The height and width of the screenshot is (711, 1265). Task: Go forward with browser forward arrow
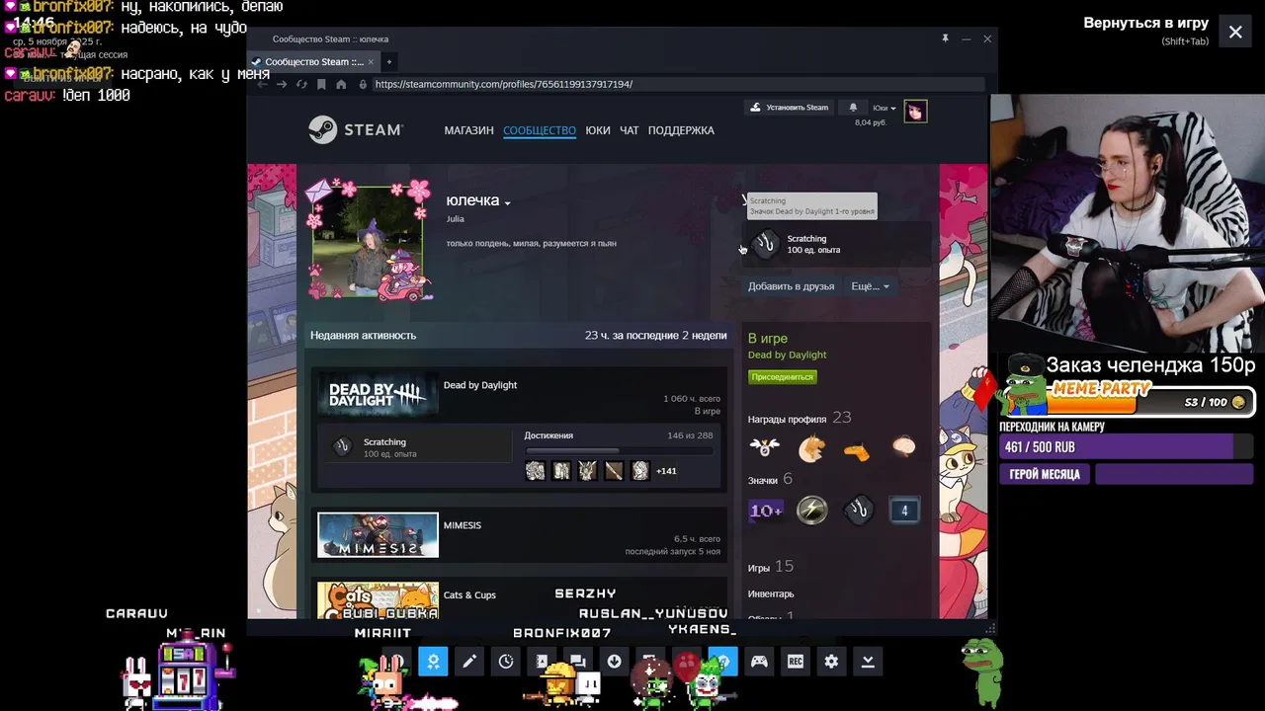point(282,85)
